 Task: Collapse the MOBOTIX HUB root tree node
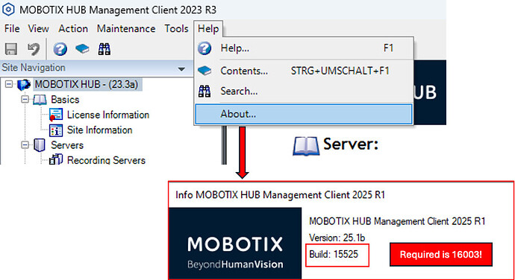9,84
